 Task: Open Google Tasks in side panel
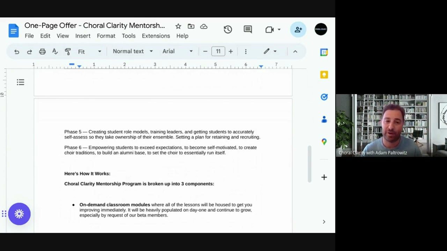324,97
